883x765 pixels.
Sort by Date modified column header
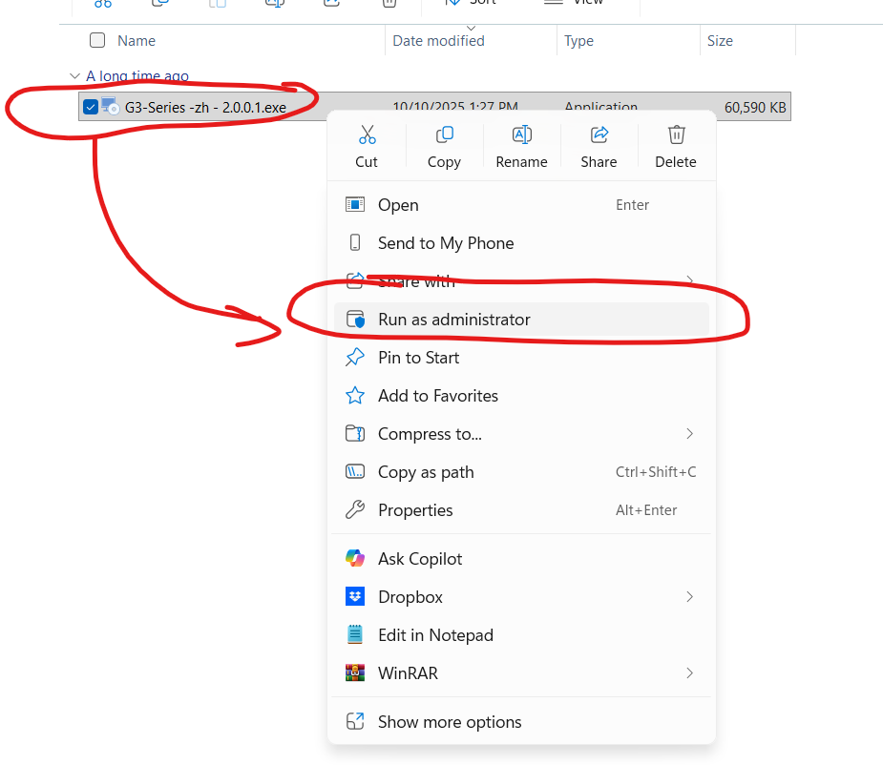point(439,41)
